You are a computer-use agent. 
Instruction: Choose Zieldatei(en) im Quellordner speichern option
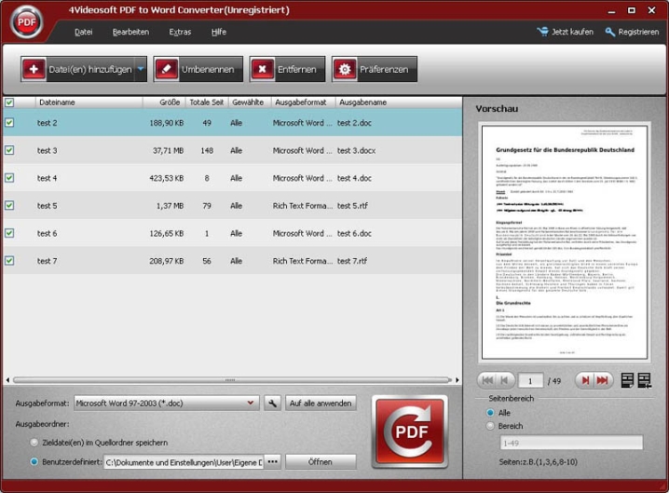(x=35, y=443)
